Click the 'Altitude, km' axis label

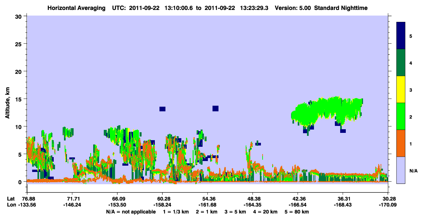(7, 102)
